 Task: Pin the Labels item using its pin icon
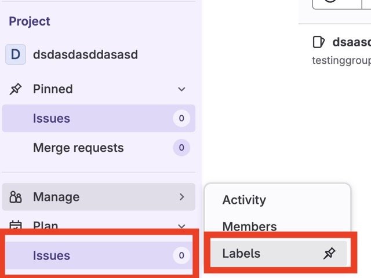point(329,254)
